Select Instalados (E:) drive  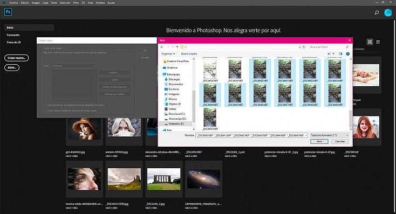pos(174,123)
